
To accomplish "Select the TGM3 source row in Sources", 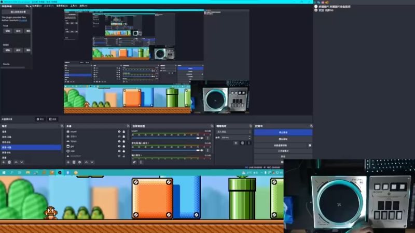I will [x=96, y=141].
